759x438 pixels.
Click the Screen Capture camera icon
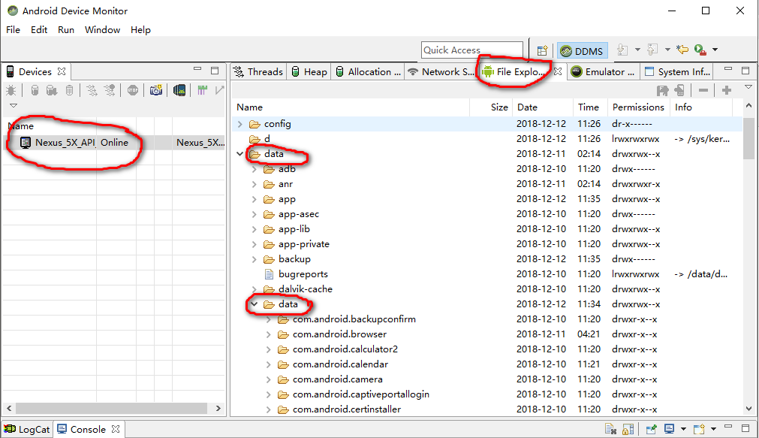[x=156, y=90]
